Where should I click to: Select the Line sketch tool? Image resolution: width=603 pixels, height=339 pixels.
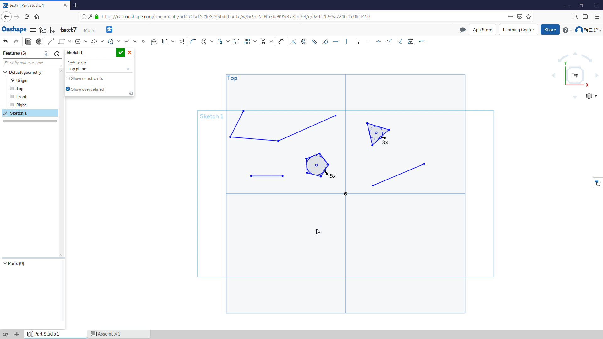click(x=51, y=41)
